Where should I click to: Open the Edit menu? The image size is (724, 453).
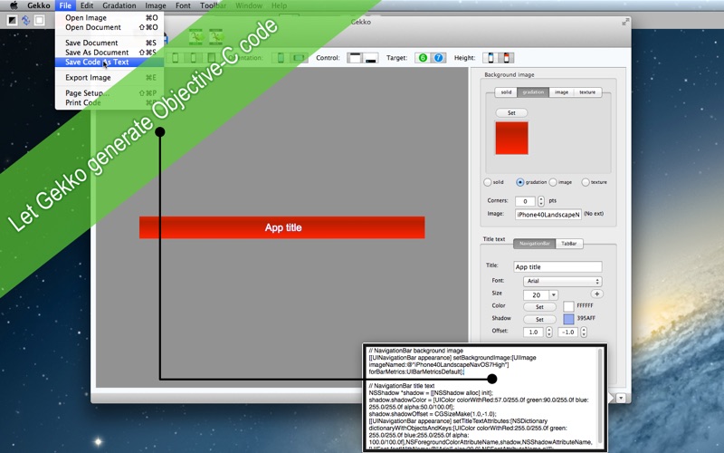pyautogui.click(x=87, y=5)
